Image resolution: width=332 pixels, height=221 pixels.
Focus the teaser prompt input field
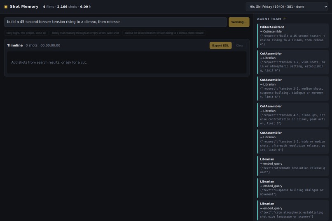click(115, 22)
